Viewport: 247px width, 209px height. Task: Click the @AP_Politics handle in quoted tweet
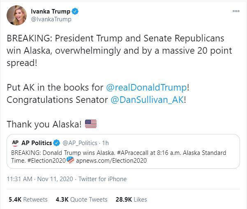coord(80,143)
